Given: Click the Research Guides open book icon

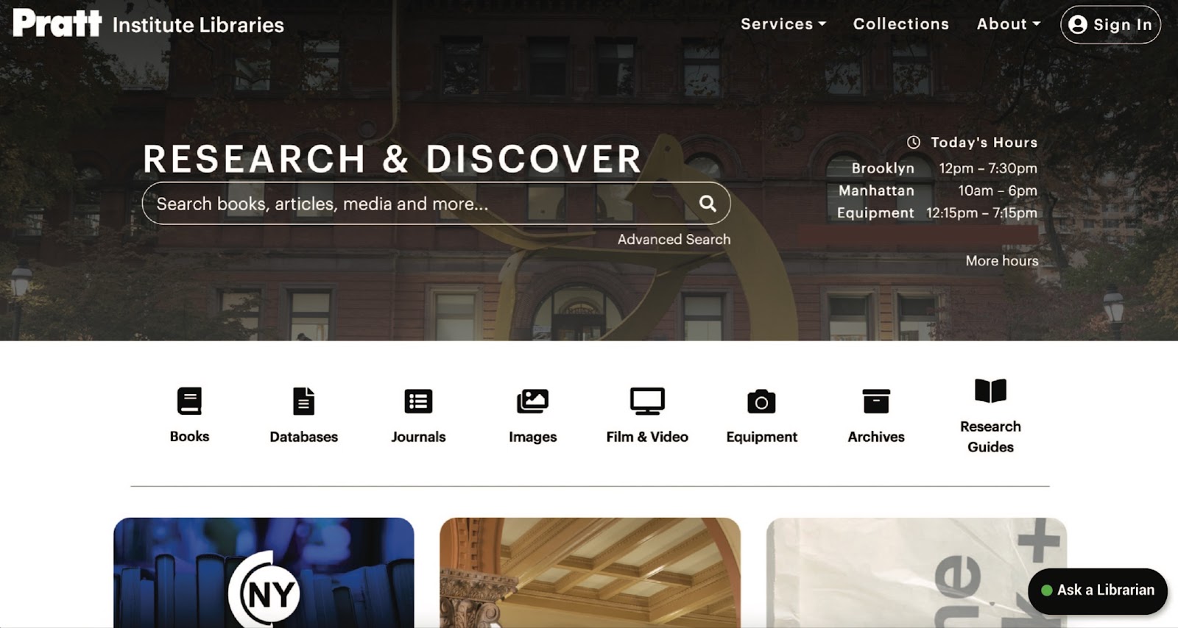Looking at the screenshot, I should click(990, 391).
